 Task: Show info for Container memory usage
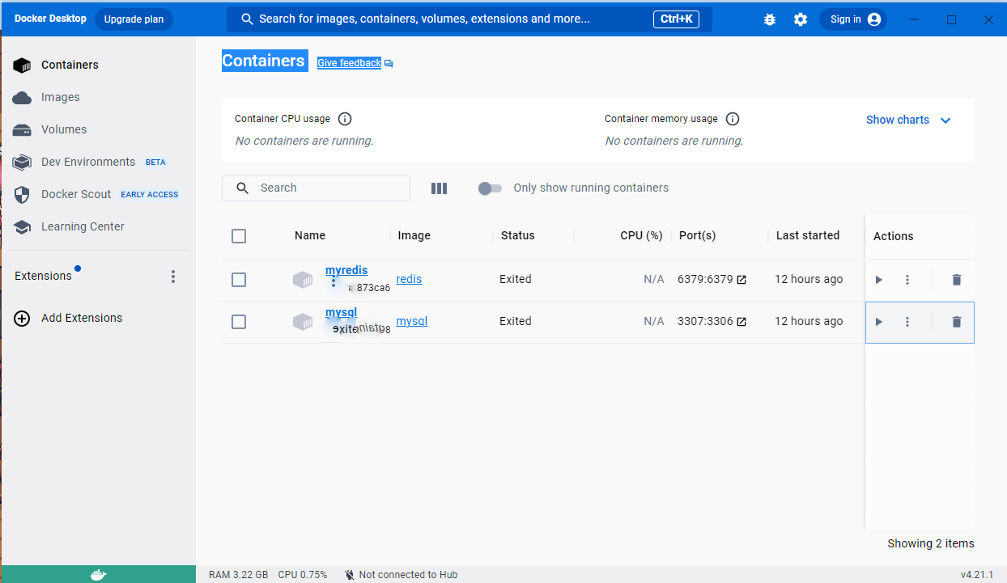pyautogui.click(x=733, y=119)
